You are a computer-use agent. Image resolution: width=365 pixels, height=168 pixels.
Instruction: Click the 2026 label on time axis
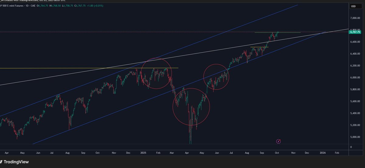(322, 153)
